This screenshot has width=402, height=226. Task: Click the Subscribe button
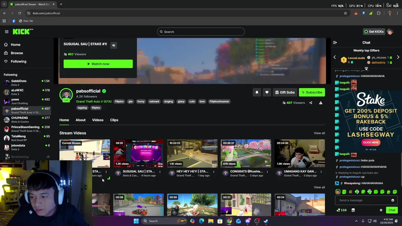pos(312,92)
